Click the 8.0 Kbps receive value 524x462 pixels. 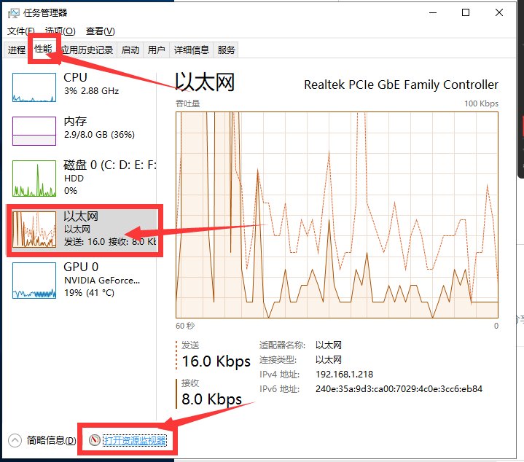[212, 399]
